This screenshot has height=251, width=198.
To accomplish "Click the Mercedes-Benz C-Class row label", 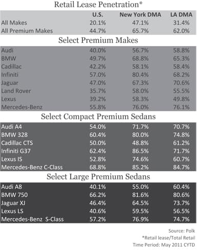I will click(32, 167).
